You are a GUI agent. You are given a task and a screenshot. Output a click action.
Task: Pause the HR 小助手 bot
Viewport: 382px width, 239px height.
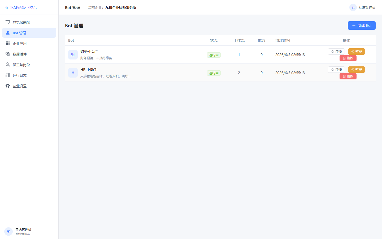tap(357, 70)
